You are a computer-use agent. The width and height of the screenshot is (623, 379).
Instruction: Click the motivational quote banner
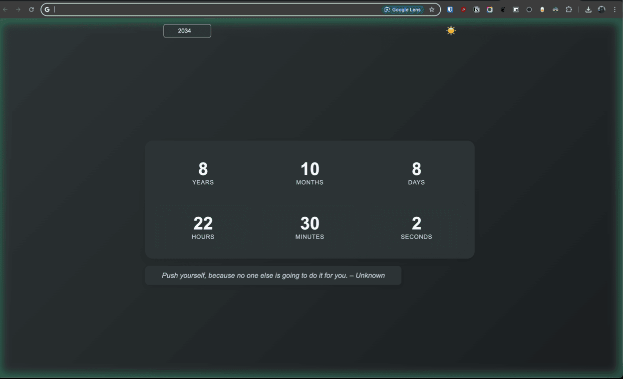coord(273,275)
